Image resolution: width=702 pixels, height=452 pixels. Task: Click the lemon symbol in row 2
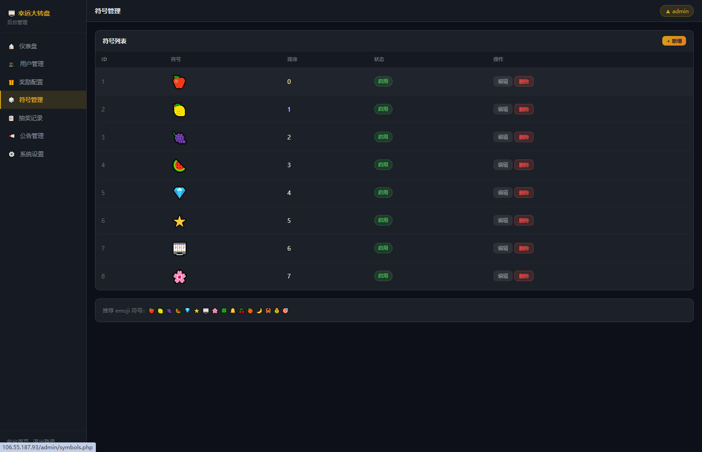coord(179,110)
